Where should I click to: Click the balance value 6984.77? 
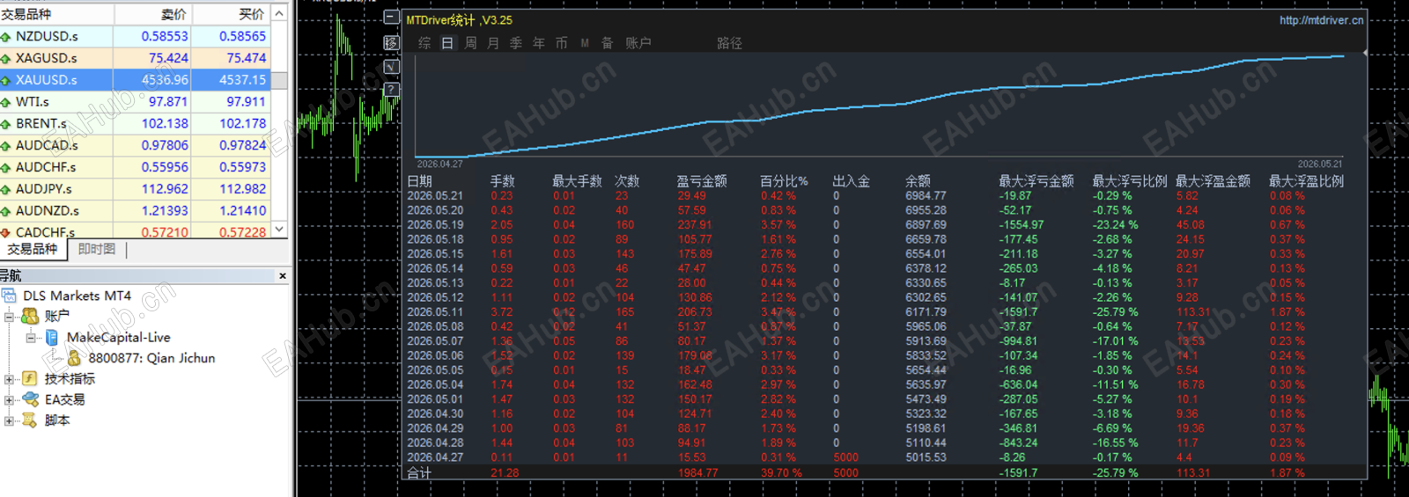[x=926, y=196]
